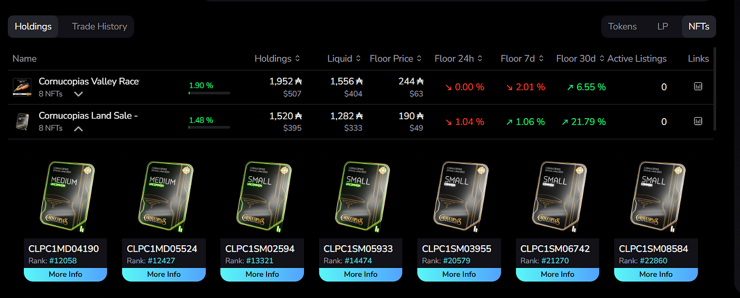Expand Cornucopias Valley Race NFT list
Image resolution: width=740 pixels, height=298 pixels.
(79, 94)
